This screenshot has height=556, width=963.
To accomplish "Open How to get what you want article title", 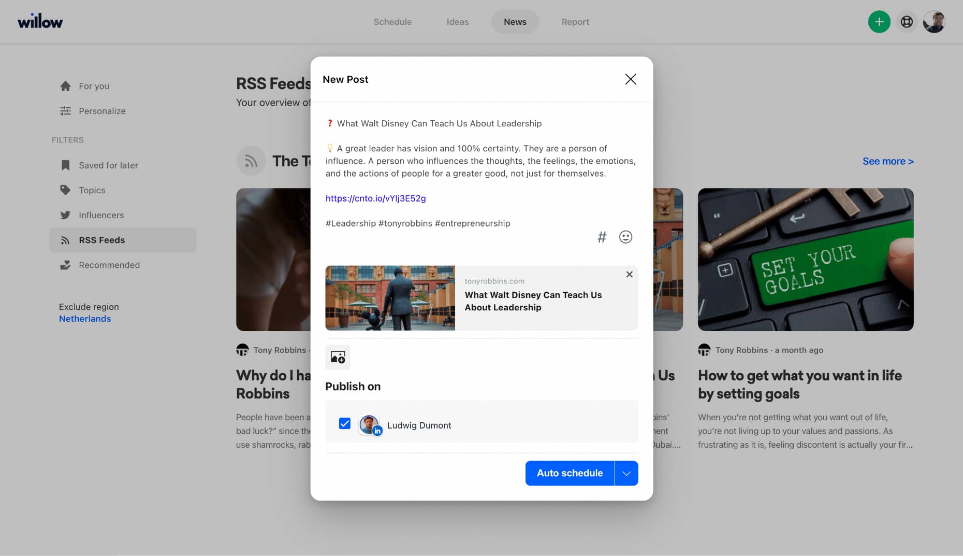I will 800,384.
